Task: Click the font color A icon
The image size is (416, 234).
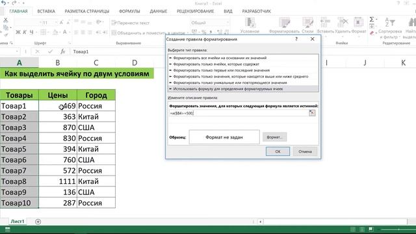Action: (64, 32)
